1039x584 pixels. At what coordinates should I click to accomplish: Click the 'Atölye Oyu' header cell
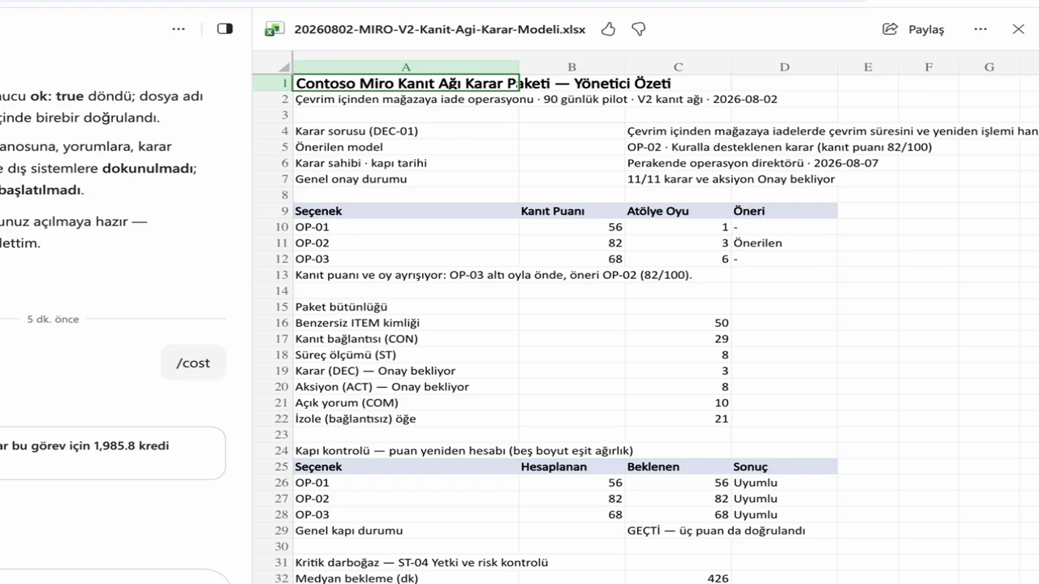678,211
